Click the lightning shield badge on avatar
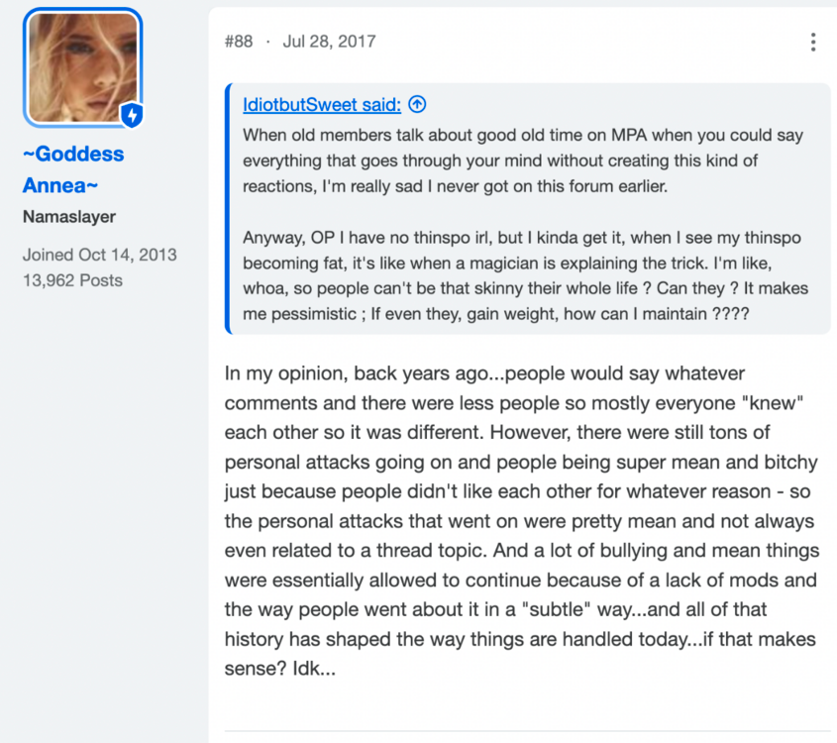 pyautogui.click(x=132, y=115)
